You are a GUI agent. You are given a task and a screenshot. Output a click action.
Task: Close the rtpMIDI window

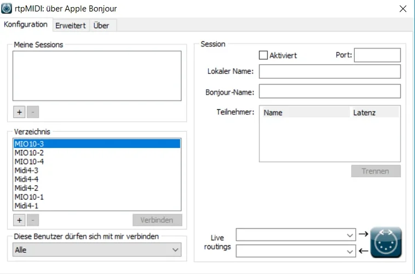[403, 9]
